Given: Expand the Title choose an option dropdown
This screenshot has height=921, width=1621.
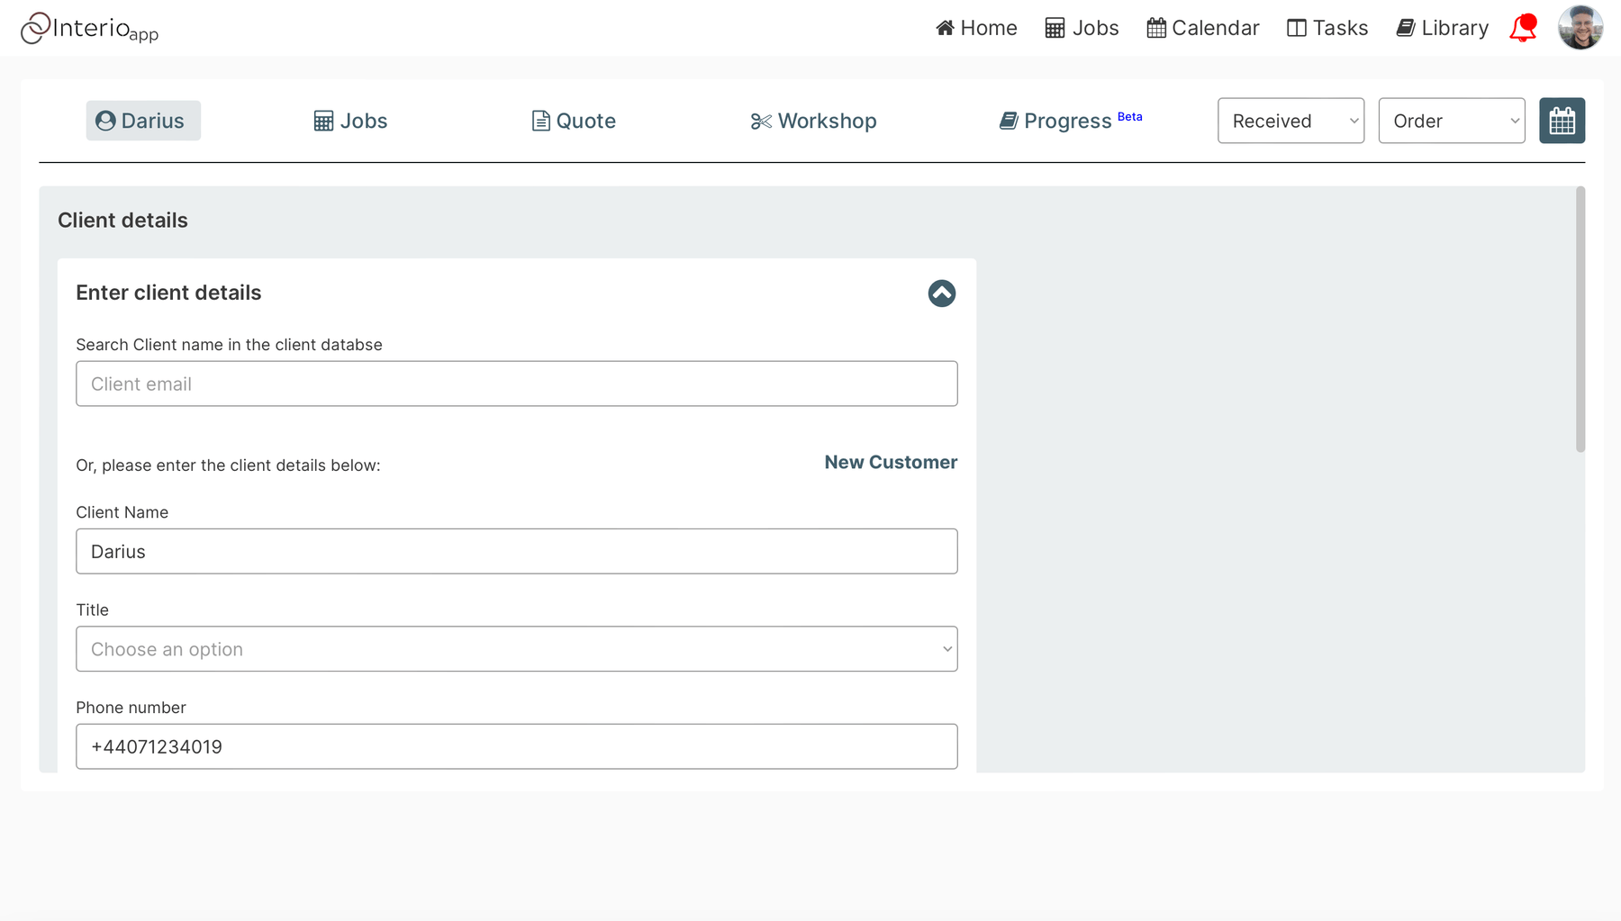Looking at the screenshot, I should tap(517, 649).
